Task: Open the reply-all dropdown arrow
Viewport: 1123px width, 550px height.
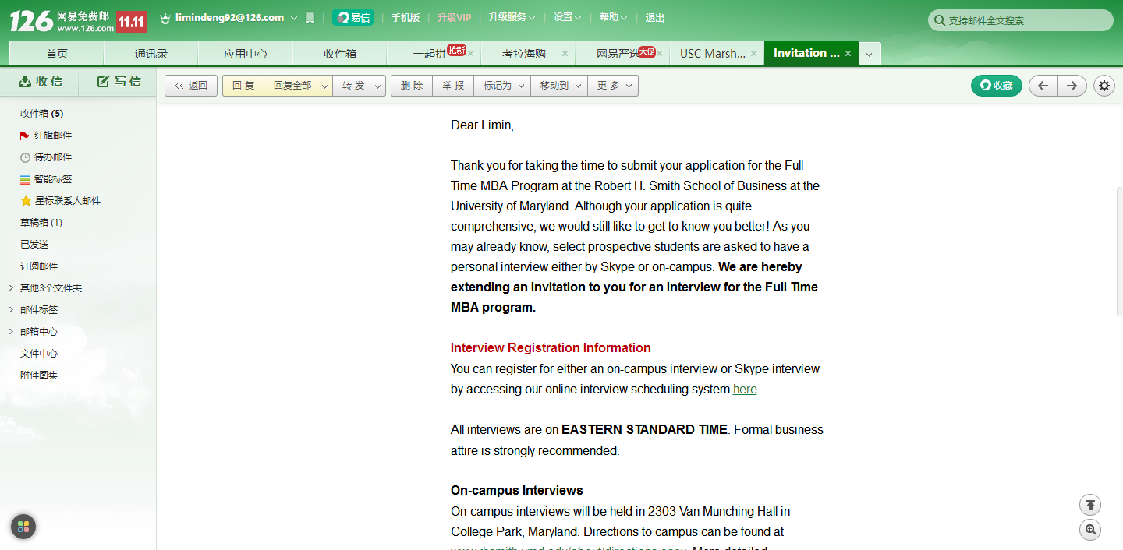Action: pos(325,86)
